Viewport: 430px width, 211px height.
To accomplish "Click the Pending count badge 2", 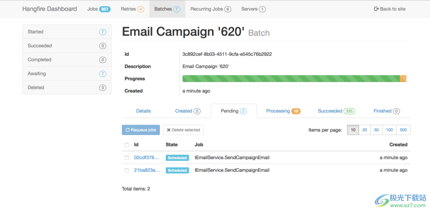I will pyautogui.click(x=243, y=111).
